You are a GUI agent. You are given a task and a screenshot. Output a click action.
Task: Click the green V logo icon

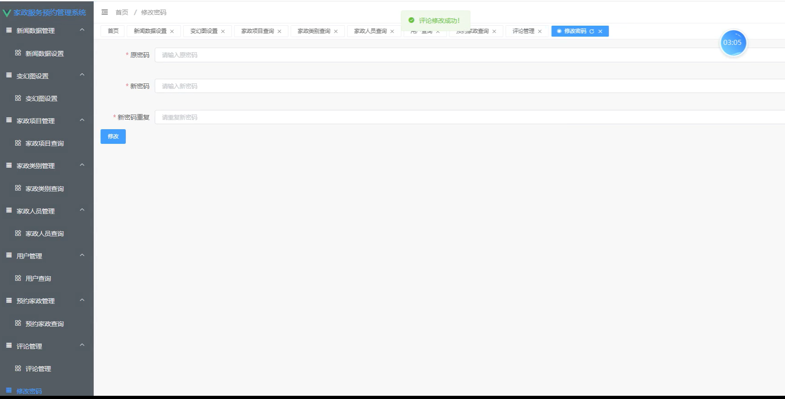(6, 13)
